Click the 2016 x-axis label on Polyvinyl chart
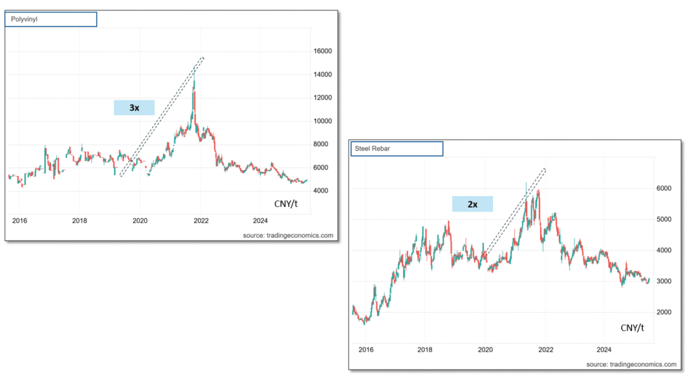Viewport: 687px width, 379px height. pyautogui.click(x=19, y=221)
